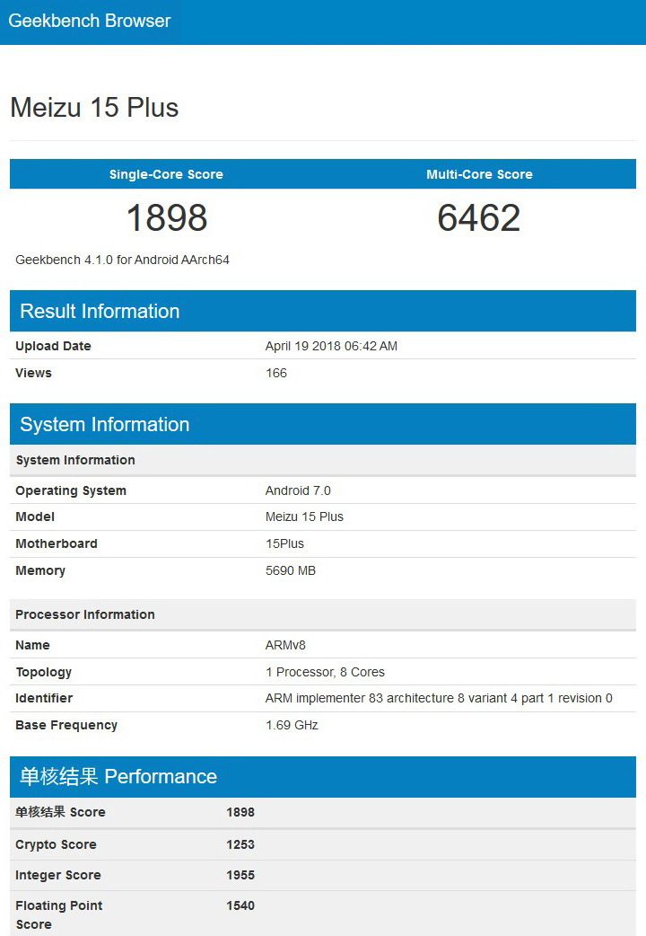Select the ARM implementer 83 identifier text

(x=439, y=699)
